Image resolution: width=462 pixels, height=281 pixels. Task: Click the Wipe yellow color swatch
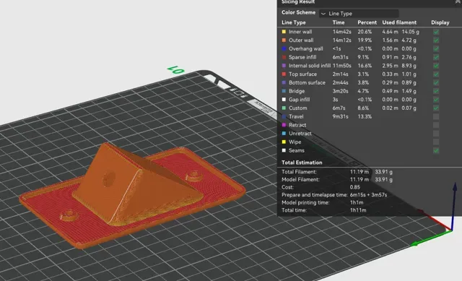pyautogui.click(x=284, y=142)
